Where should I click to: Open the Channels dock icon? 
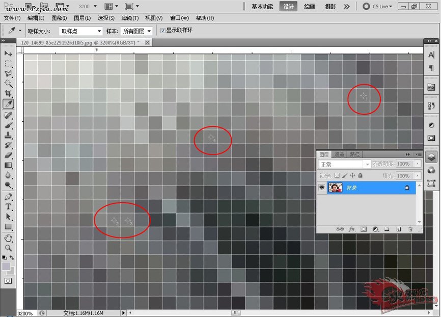click(431, 170)
